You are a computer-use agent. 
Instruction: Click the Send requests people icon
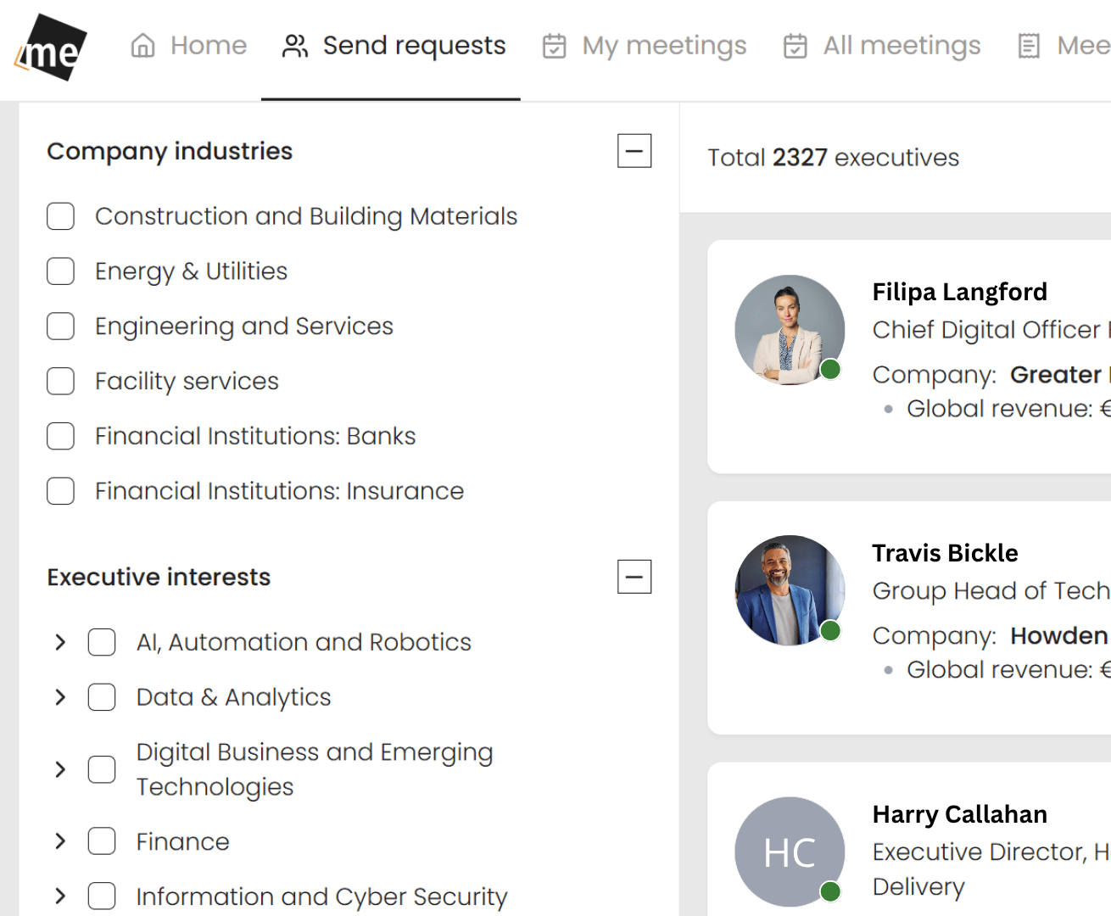pos(295,46)
